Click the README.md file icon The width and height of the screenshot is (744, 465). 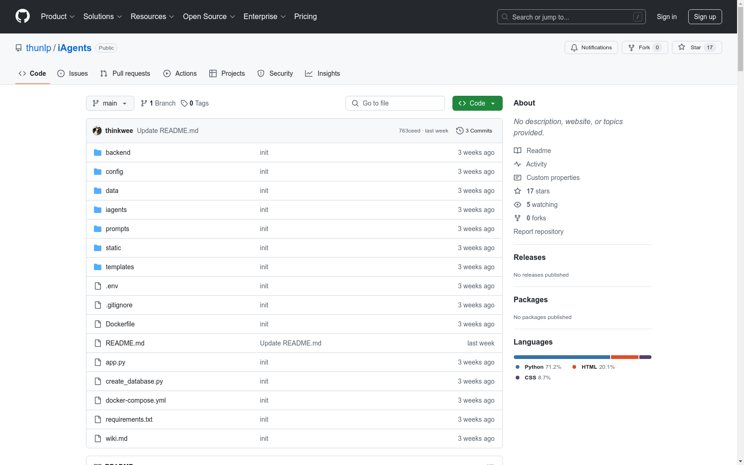pyautogui.click(x=98, y=343)
